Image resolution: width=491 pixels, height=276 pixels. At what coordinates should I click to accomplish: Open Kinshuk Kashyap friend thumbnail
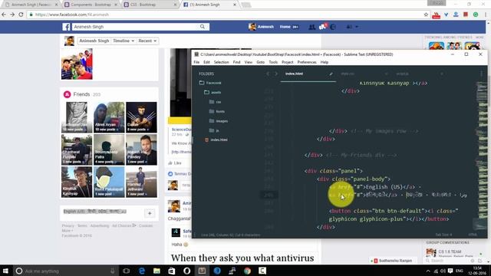click(77, 182)
